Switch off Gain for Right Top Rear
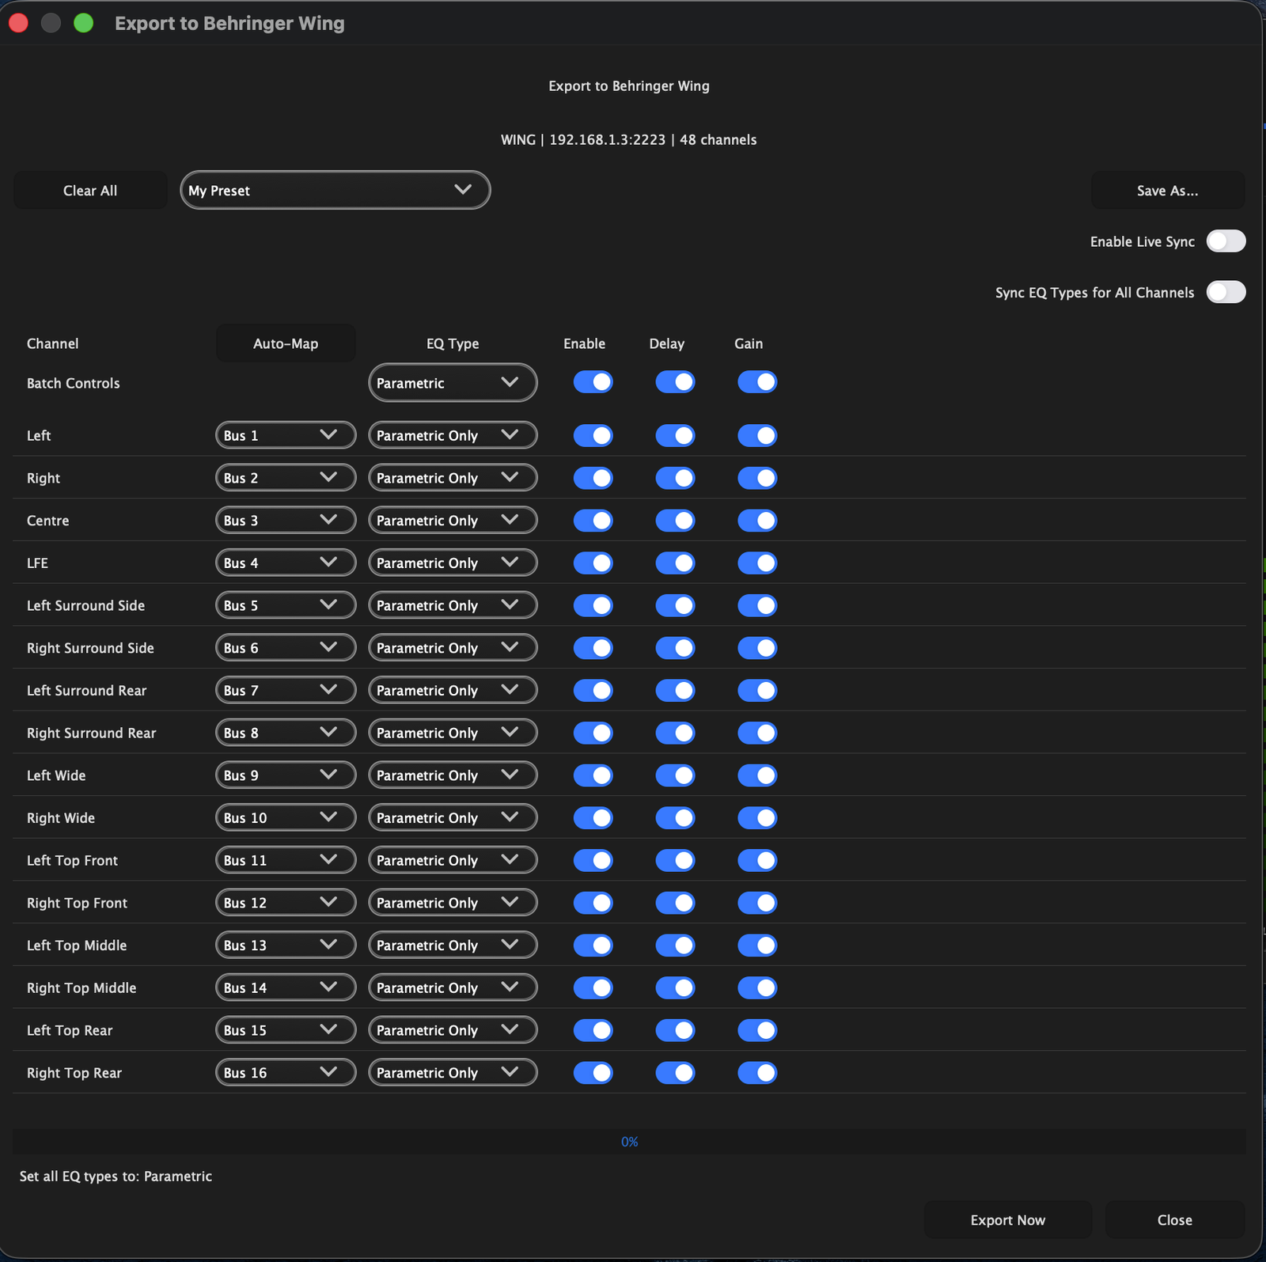Viewport: 1266px width, 1262px height. [757, 1072]
